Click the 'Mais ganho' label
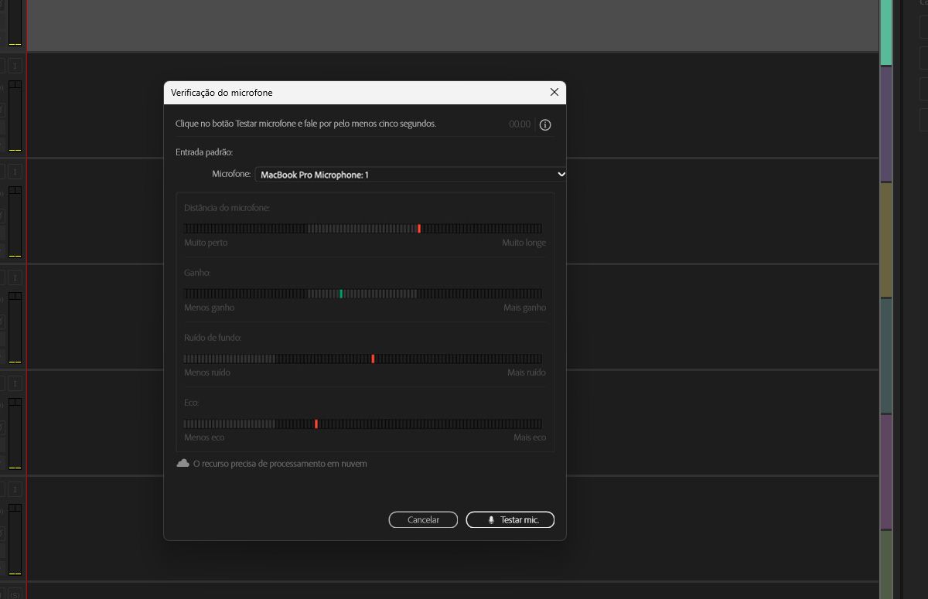 click(x=524, y=308)
